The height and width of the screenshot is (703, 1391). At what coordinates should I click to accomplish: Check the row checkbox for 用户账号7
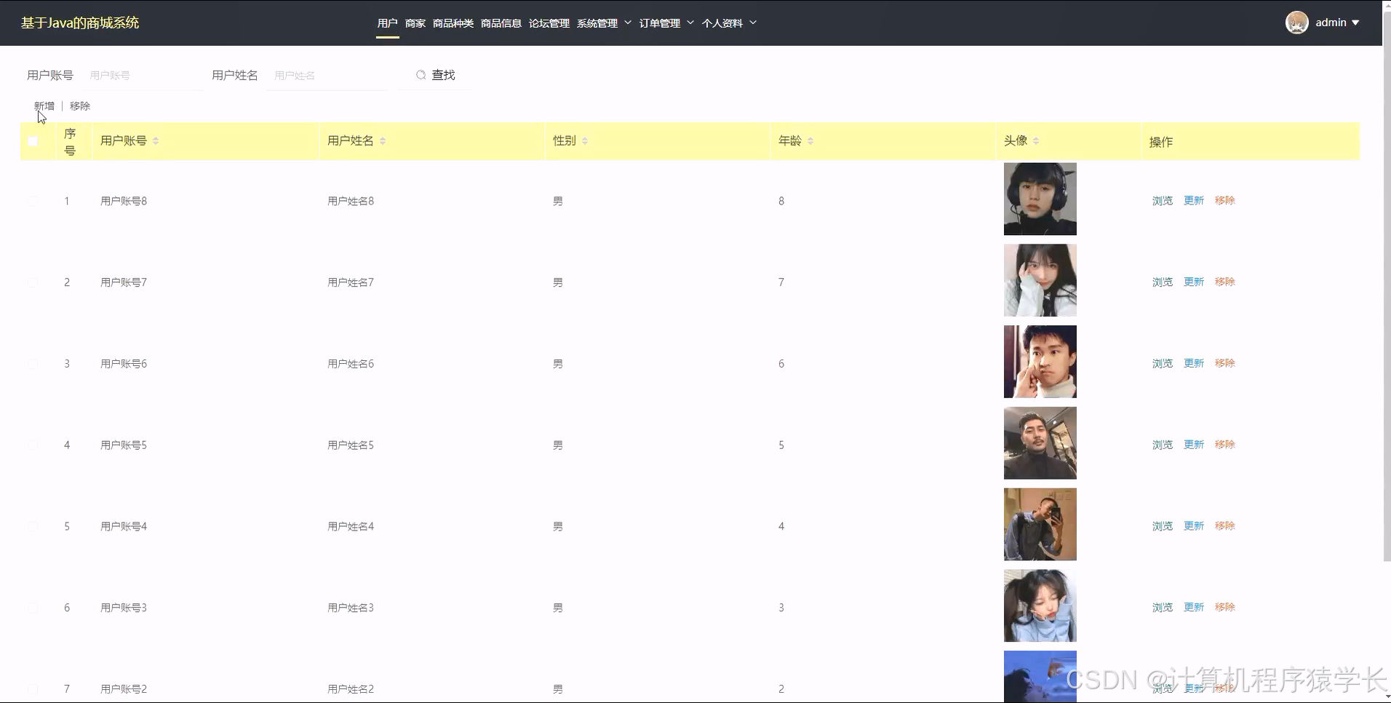(x=33, y=282)
